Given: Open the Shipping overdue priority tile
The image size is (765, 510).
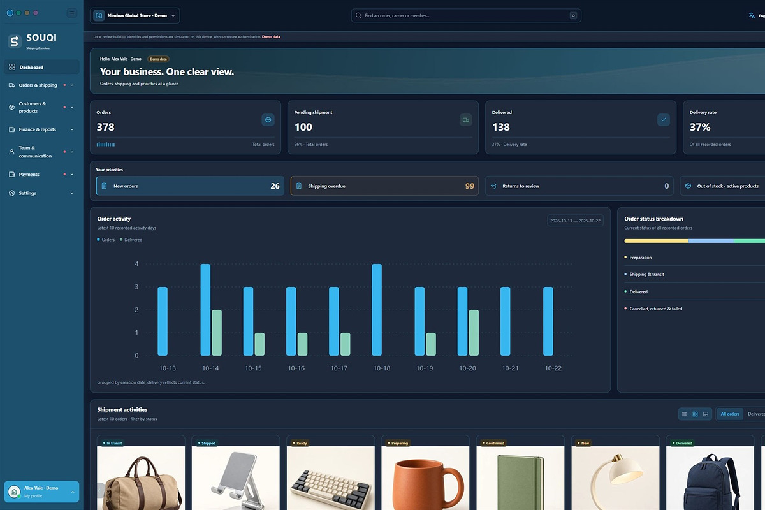Looking at the screenshot, I should pos(384,186).
